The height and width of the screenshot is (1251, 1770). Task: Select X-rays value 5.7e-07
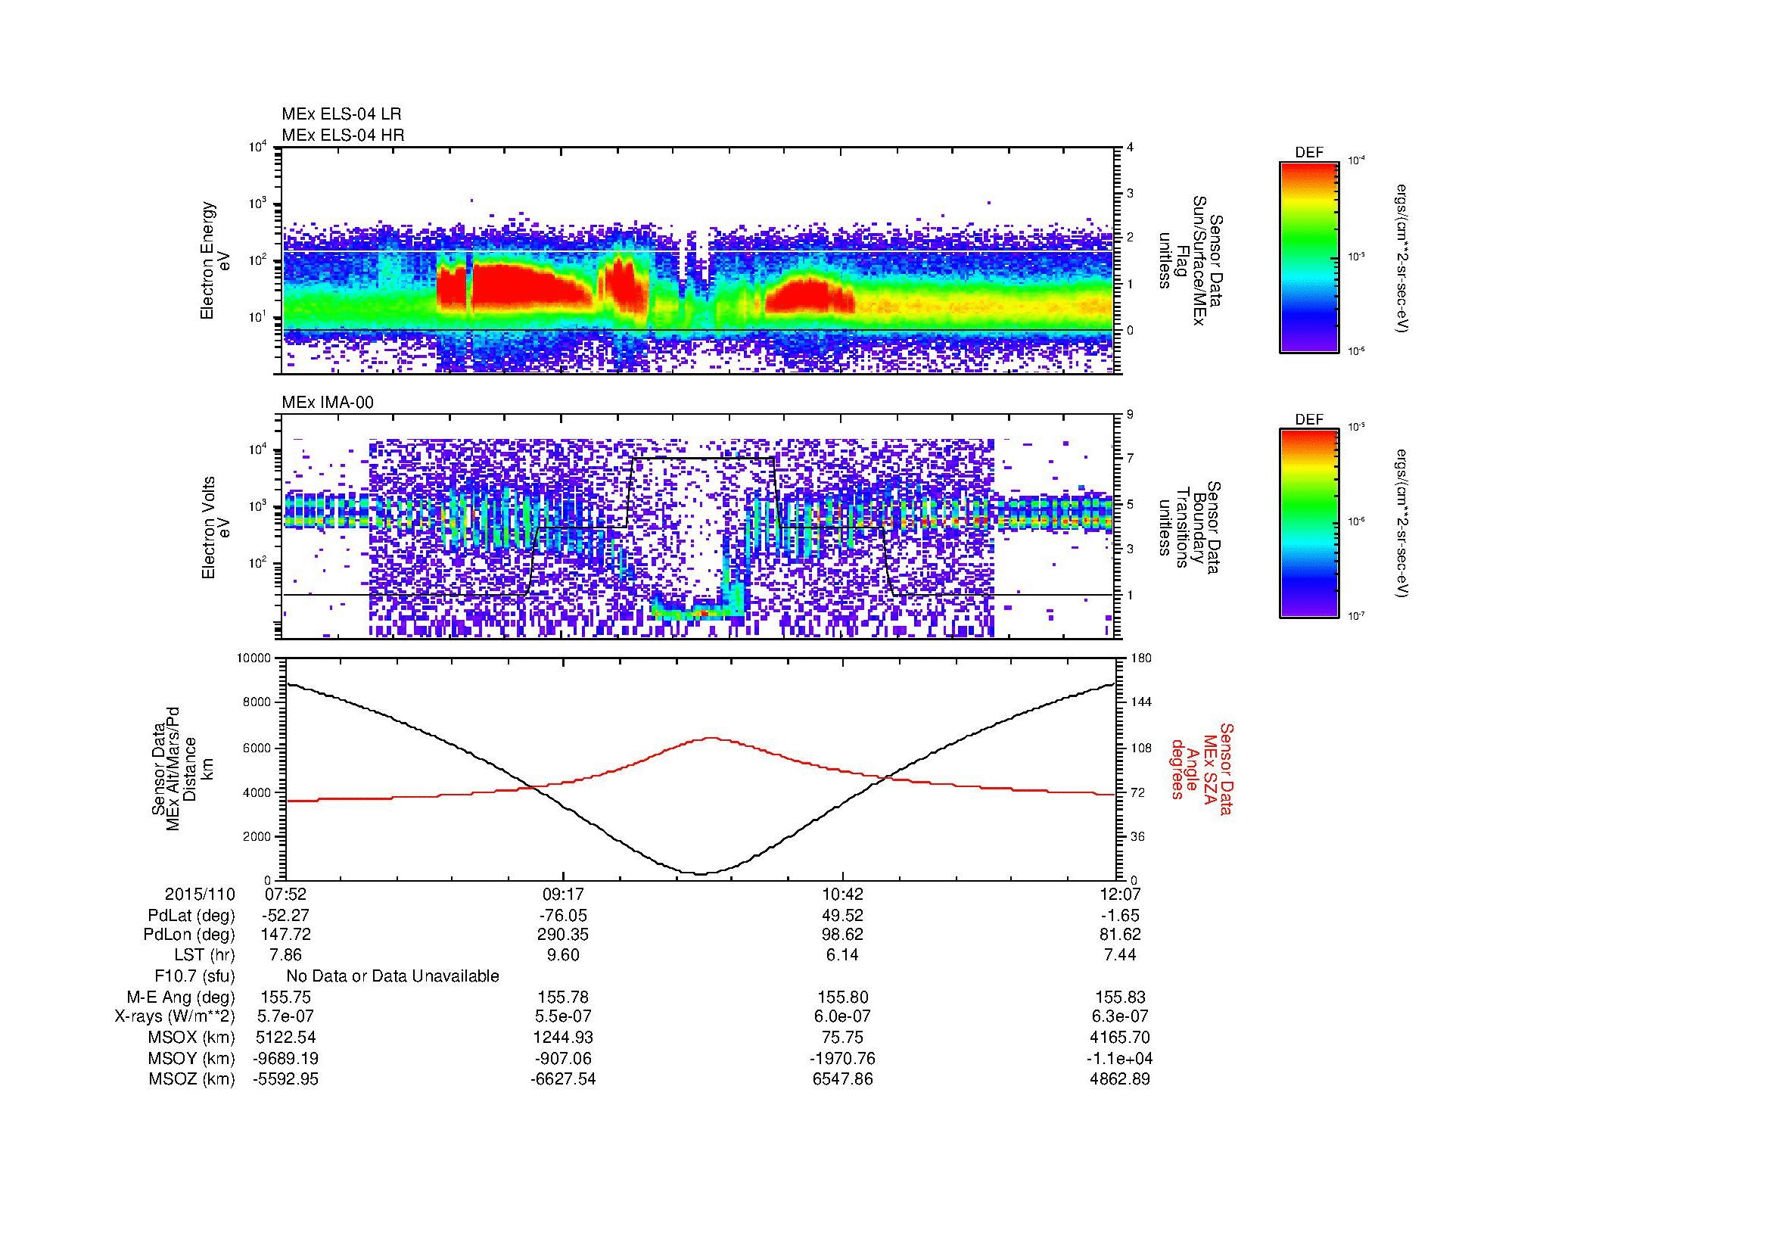(285, 1016)
